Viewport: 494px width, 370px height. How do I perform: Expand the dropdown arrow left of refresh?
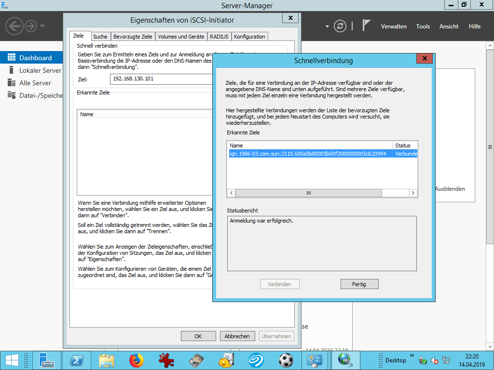pyautogui.click(x=328, y=26)
